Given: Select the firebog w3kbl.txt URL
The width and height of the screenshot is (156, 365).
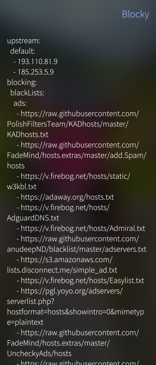Looking at the screenshot, I should tap(69, 181).
